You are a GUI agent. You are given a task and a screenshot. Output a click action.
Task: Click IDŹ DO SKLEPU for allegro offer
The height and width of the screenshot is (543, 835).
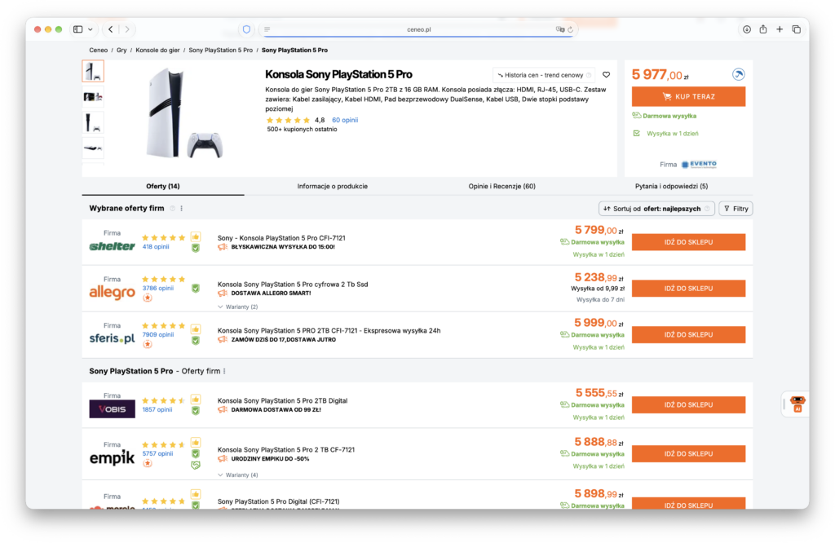(x=688, y=289)
